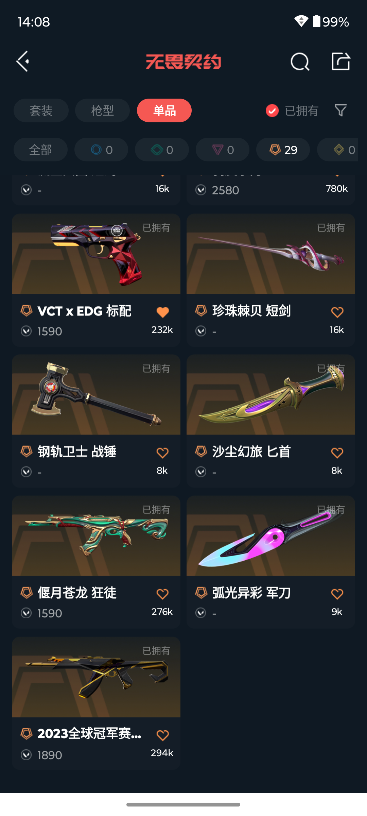This screenshot has height=816, width=367.
Task: Open the filter funnel icon
Action: pos(340,110)
